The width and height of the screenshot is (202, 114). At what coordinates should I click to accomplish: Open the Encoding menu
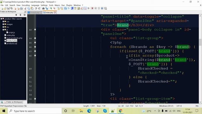tap(26, 5)
